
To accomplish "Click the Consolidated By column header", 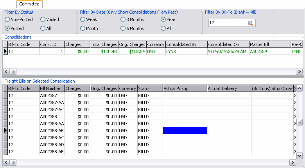I will pyautogui.click(x=187, y=44).
